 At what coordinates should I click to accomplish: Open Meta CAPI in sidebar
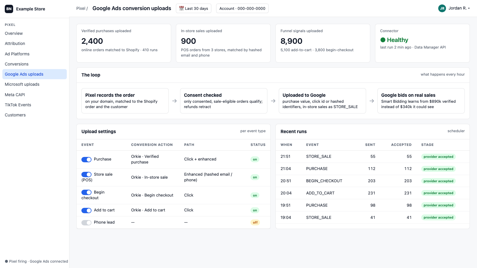35,95
